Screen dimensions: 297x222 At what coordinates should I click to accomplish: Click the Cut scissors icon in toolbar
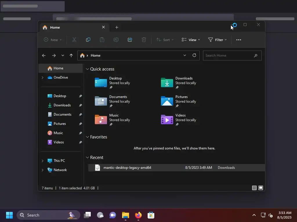pyautogui.click(x=74, y=40)
